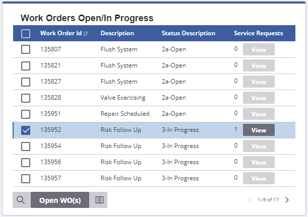
Task: Uncheck the box for work order 135952
Action: [x=26, y=130]
